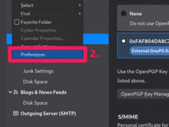Select Outgoing Server (SMTP) entry
The image size is (169, 127).
coord(48,113)
